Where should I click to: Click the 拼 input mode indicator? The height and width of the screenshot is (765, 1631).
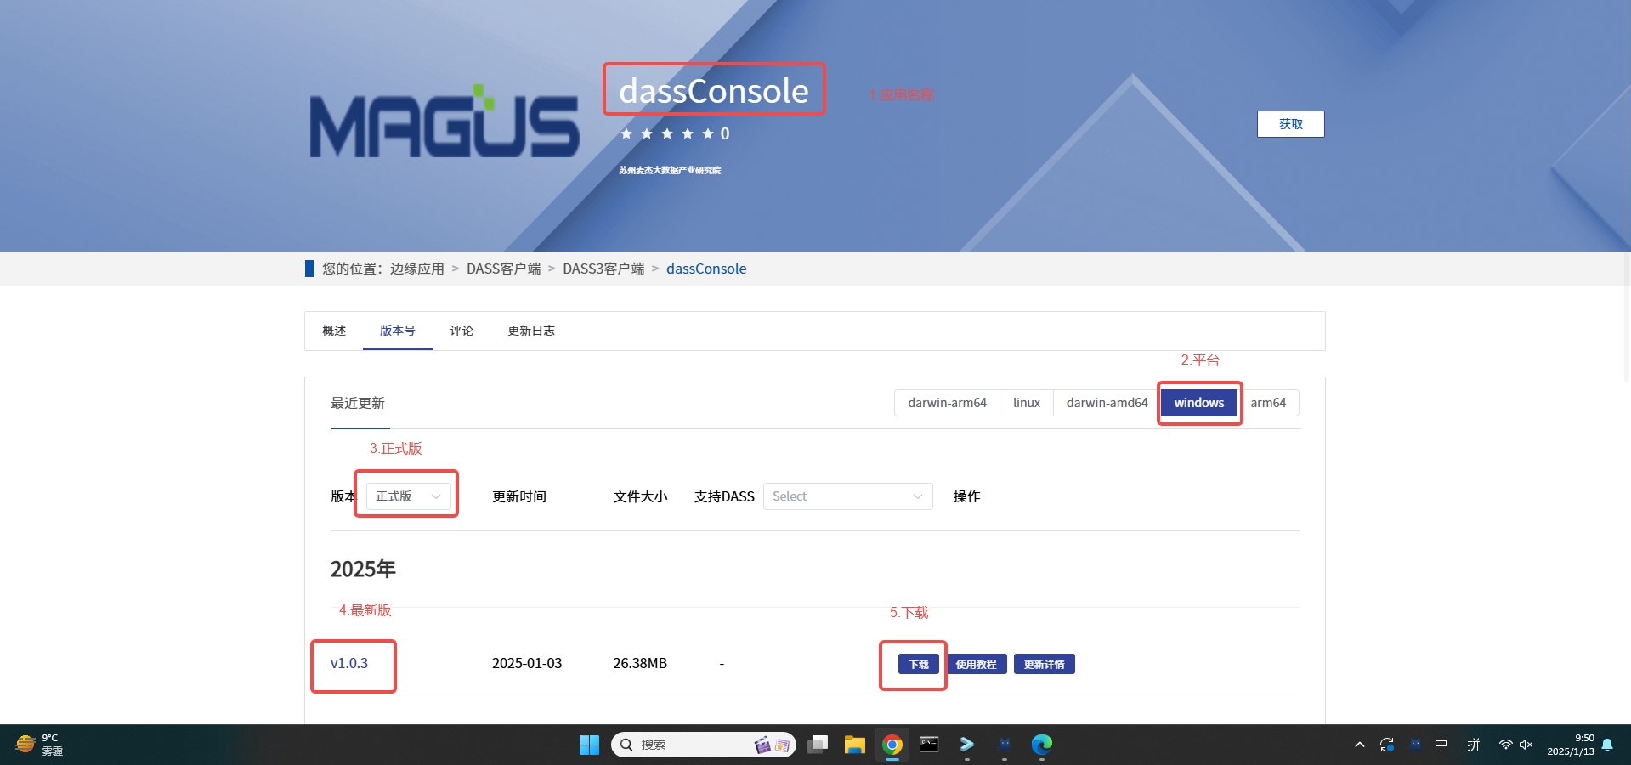(1474, 745)
